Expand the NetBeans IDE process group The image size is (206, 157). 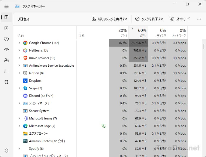[19, 50]
